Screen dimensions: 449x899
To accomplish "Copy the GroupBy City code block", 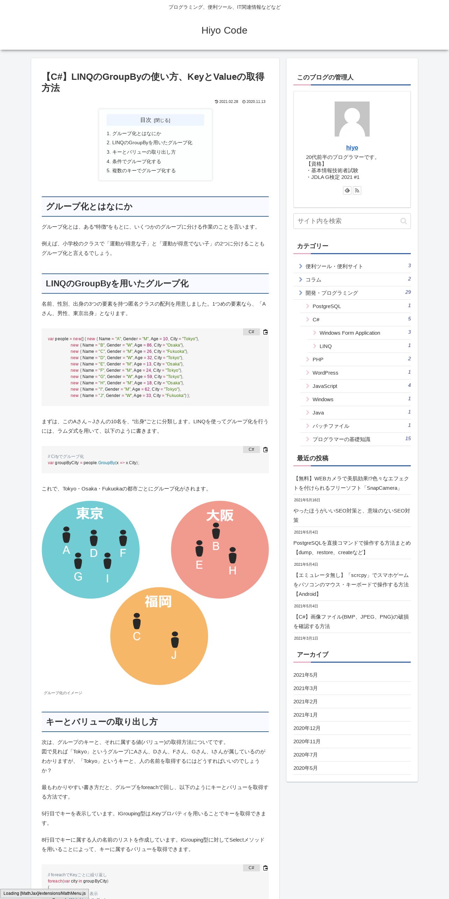I will 265,449.
